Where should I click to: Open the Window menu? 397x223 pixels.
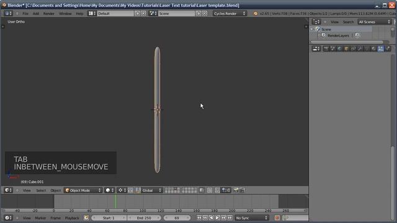click(65, 14)
